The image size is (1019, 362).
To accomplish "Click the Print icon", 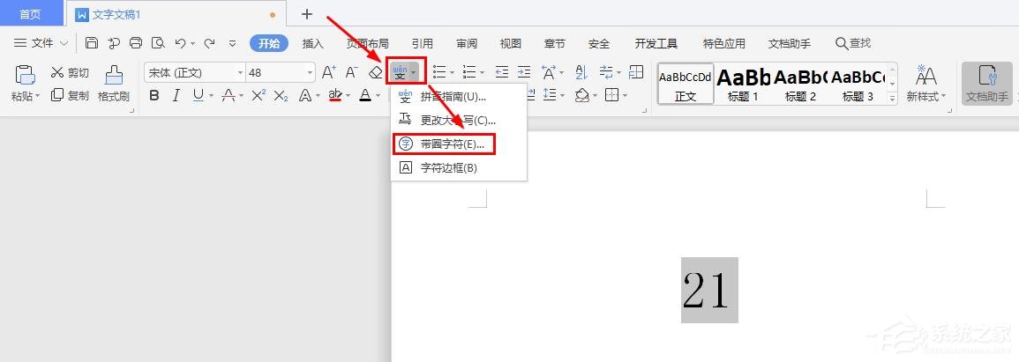I will click(136, 43).
